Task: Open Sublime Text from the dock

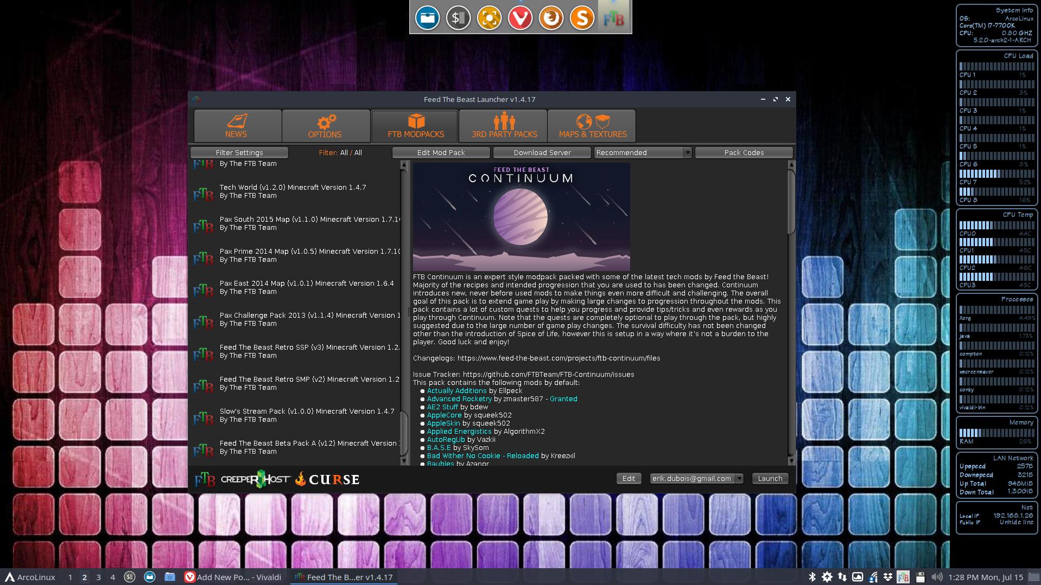Action: pos(582,18)
